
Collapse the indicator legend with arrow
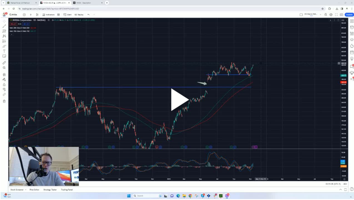coord(12,35)
